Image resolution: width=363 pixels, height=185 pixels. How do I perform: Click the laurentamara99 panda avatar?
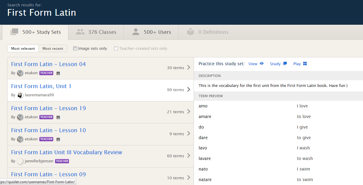coord(20,95)
